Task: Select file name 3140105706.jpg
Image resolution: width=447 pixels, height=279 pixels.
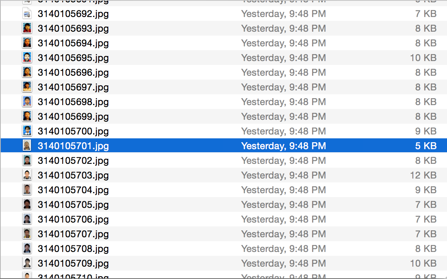Action: click(73, 219)
